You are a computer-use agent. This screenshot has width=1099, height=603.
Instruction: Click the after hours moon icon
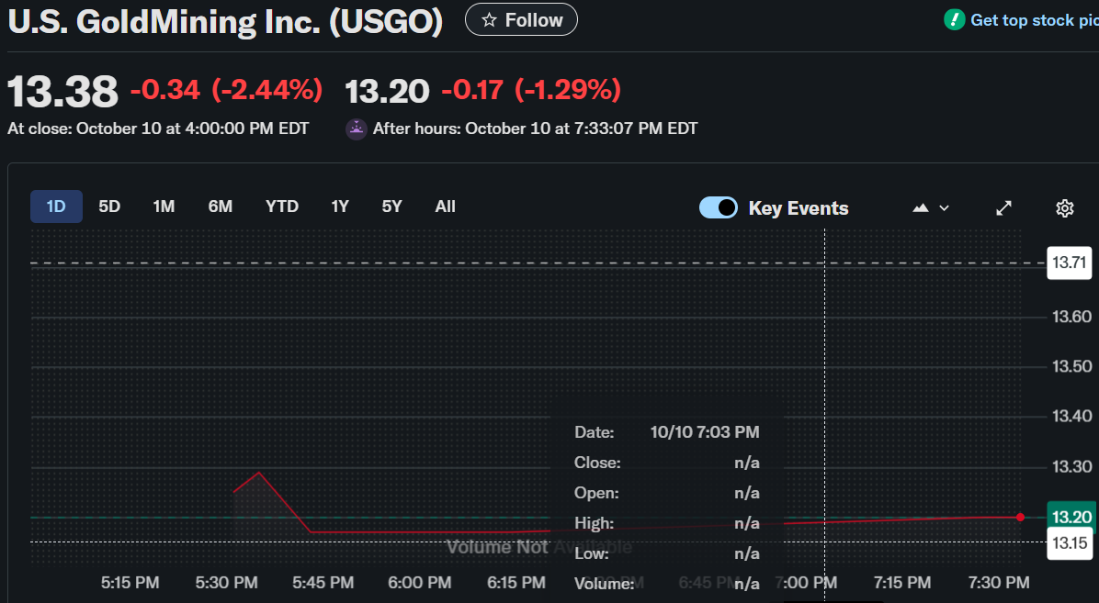click(x=356, y=128)
